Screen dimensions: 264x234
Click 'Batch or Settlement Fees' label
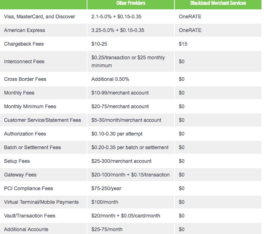(32, 147)
